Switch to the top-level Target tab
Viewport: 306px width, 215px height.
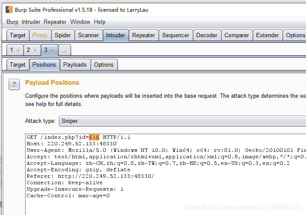tap(18, 35)
